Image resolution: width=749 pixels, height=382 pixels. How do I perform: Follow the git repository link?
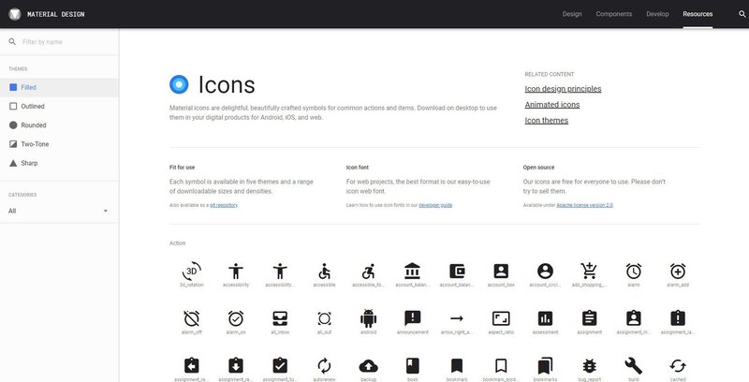click(x=224, y=205)
